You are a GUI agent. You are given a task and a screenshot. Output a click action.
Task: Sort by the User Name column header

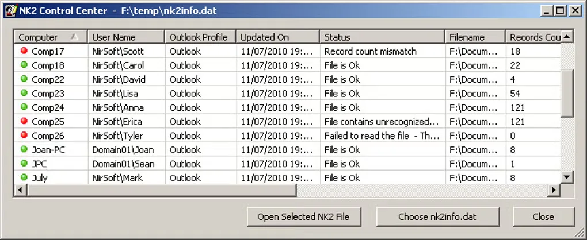pos(126,37)
